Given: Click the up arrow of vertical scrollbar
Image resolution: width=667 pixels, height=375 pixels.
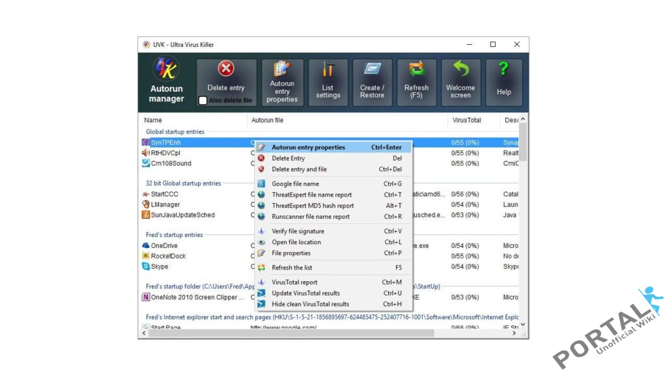Looking at the screenshot, I should 523,119.
